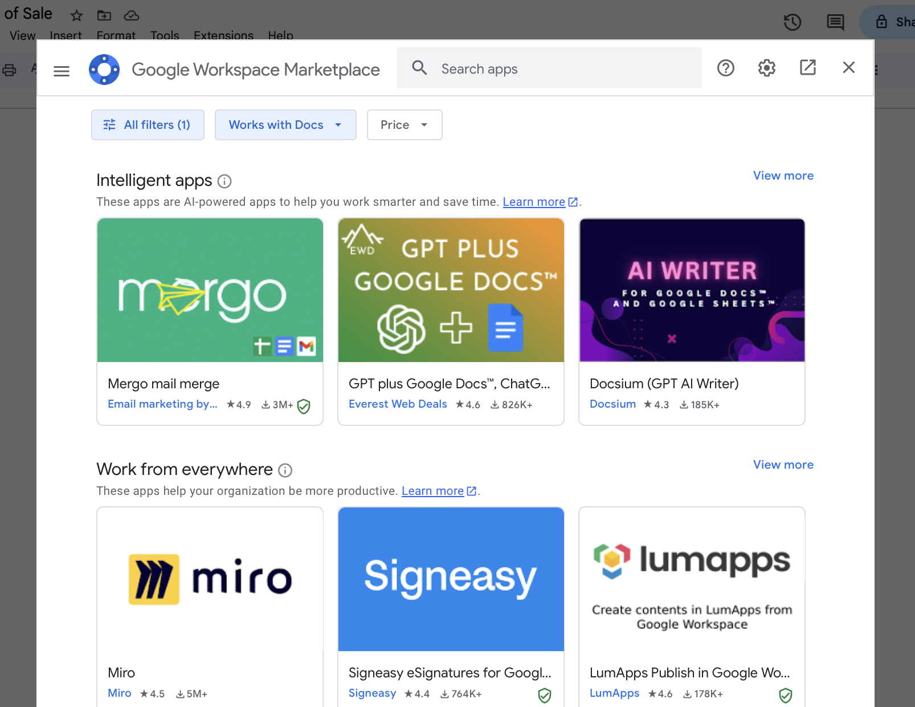Open LumApps developer link
The width and height of the screenshot is (915, 707).
614,693
